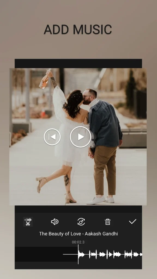This screenshot has height=279, width=157.
Task: Tap the raised bottle in the preview
Action: pos(45,79)
